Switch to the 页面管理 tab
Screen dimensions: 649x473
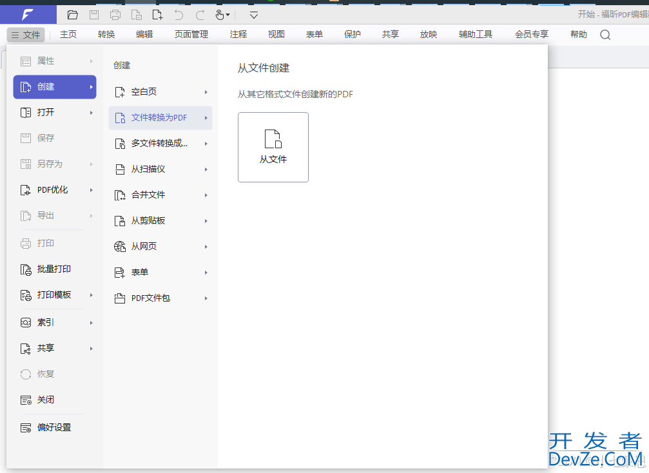point(191,35)
